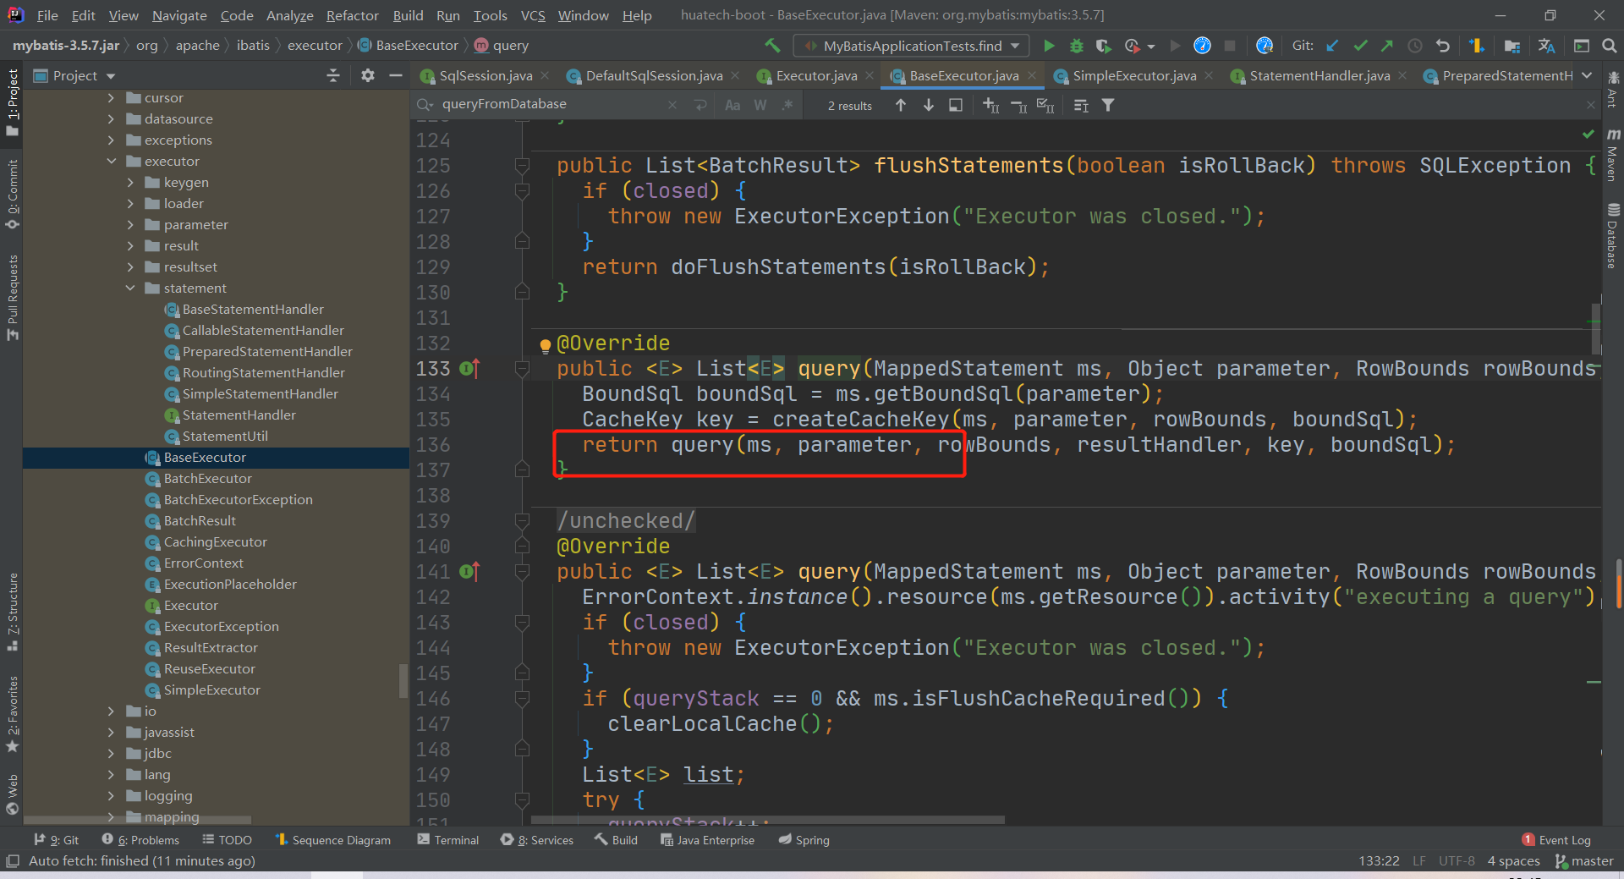The image size is (1624, 879).
Task: Open the run configuration dropdown
Action: tap(912, 46)
